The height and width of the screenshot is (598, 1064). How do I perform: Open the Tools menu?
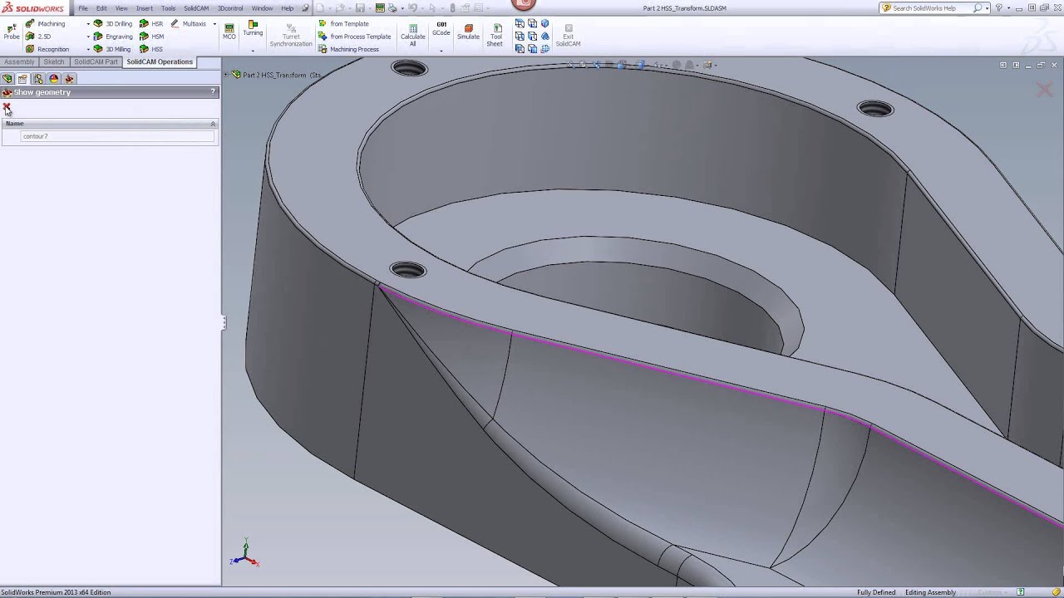(x=168, y=8)
